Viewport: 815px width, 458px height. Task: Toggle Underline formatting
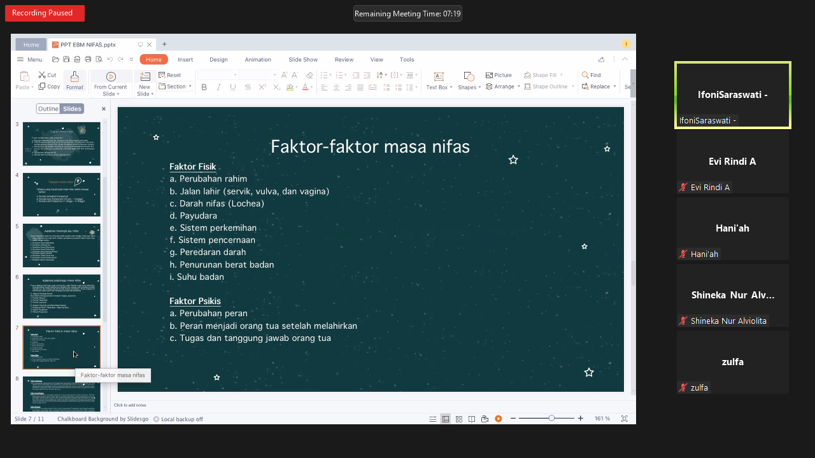[233, 87]
